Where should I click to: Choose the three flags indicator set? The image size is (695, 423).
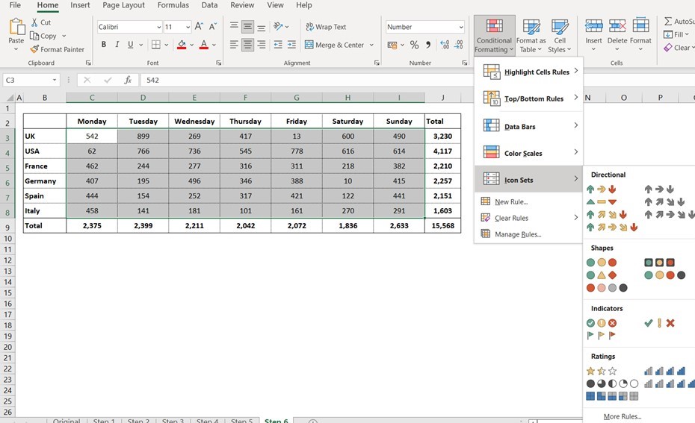pyautogui.click(x=601, y=336)
